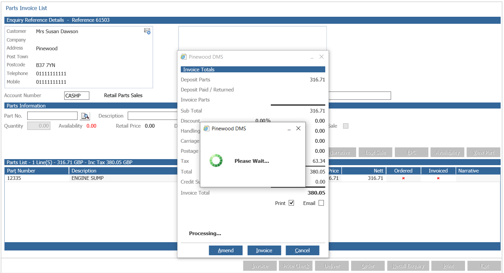This screenshot has height=273, width=504.
Task: Click the Exit button
Action: (x=484, y=266)
